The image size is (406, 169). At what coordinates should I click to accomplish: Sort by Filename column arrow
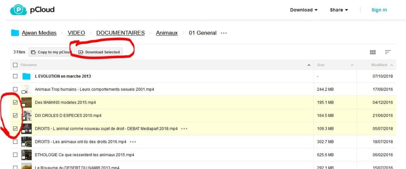click(x=309, y=65)
